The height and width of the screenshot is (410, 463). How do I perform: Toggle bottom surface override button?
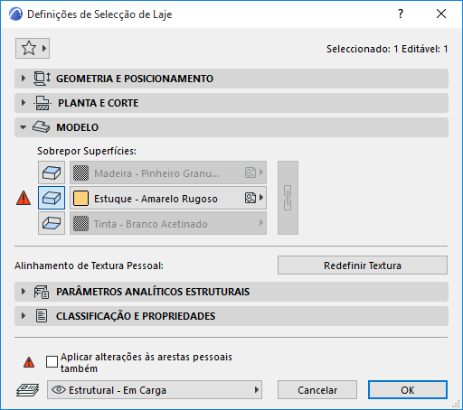point(52,223)
